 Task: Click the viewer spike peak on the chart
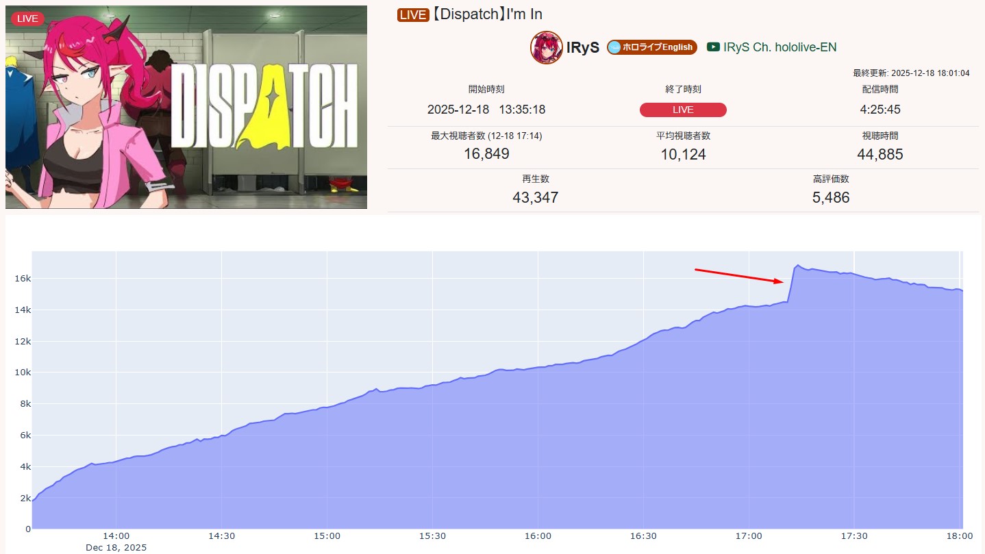(797, 266)
